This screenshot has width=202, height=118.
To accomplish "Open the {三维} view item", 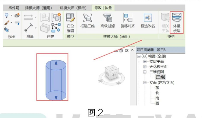I will (160, 77).
